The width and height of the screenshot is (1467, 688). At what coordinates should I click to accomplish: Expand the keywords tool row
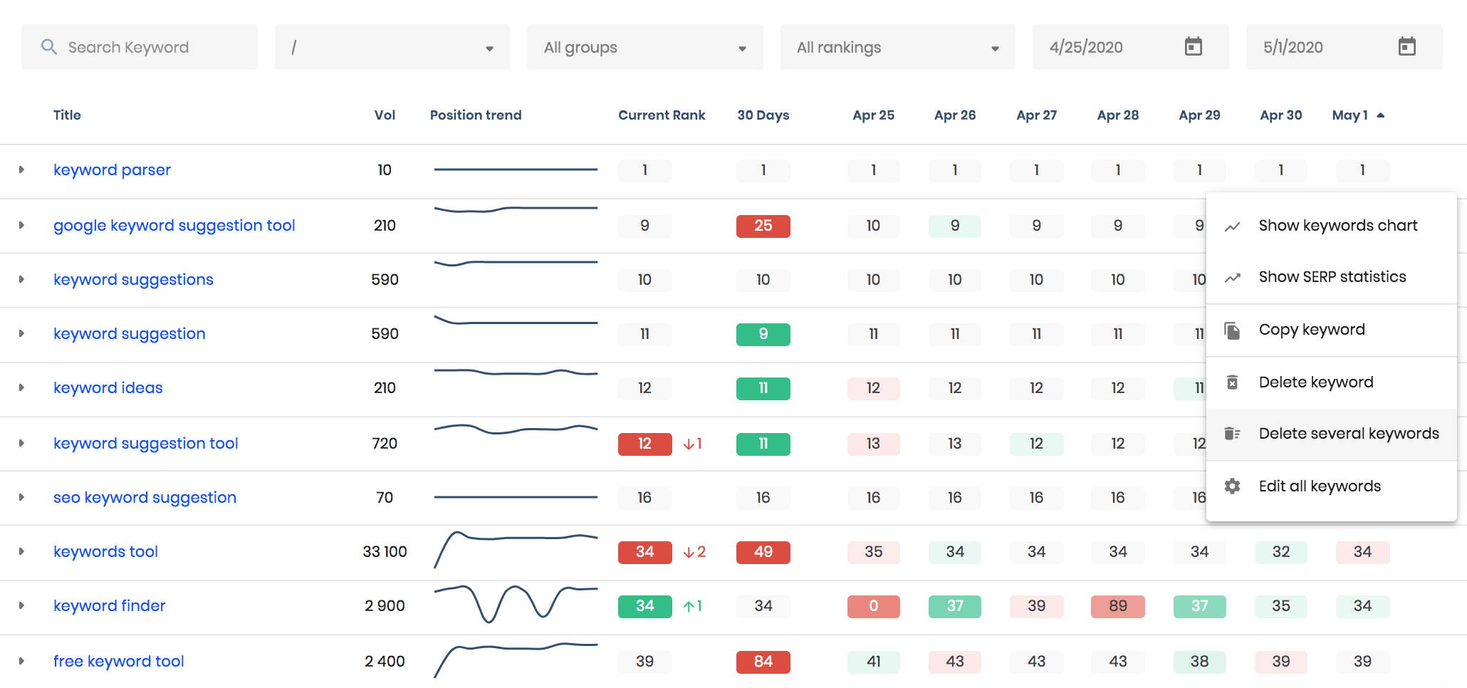(21, 551)
